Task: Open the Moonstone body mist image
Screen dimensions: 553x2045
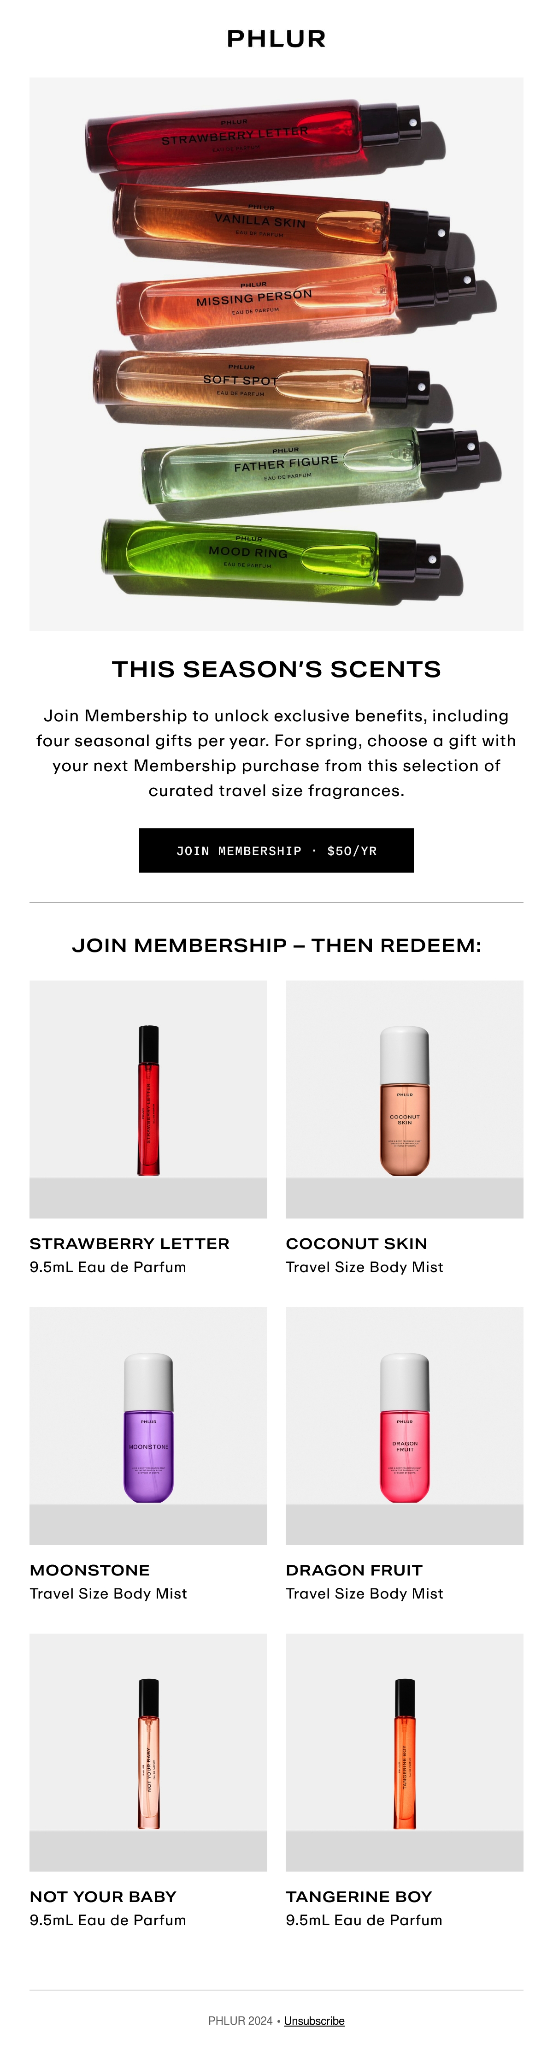Action: (x=148, y=1426)
